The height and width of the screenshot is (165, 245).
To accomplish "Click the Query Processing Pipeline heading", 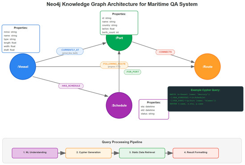I will tap(122, 142).
